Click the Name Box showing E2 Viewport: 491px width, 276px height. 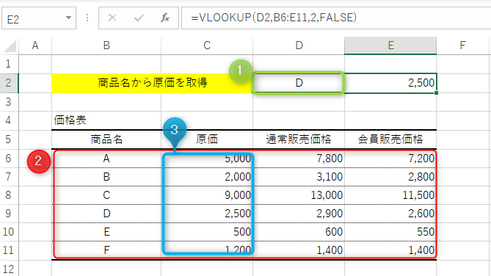[39, 18]
